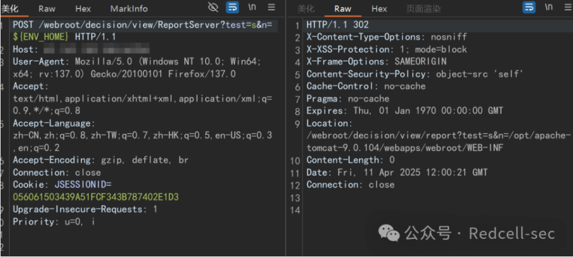Click the ${ENV_HOME} parameter value

pos(41,37)
